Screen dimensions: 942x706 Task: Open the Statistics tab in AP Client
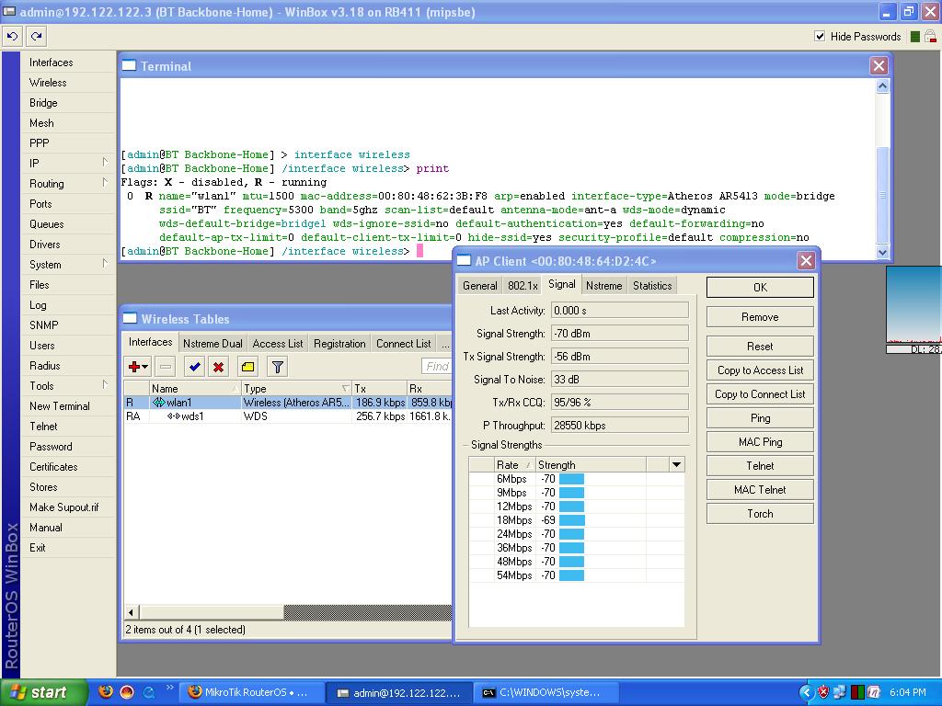click(x=652, y=286)
